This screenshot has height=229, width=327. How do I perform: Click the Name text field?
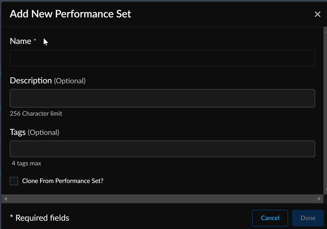pyautogui.click(x=162, y=58)
